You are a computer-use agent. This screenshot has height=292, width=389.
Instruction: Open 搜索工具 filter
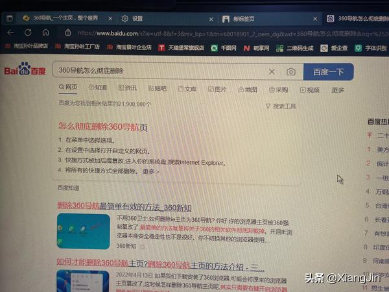(281, 106)
